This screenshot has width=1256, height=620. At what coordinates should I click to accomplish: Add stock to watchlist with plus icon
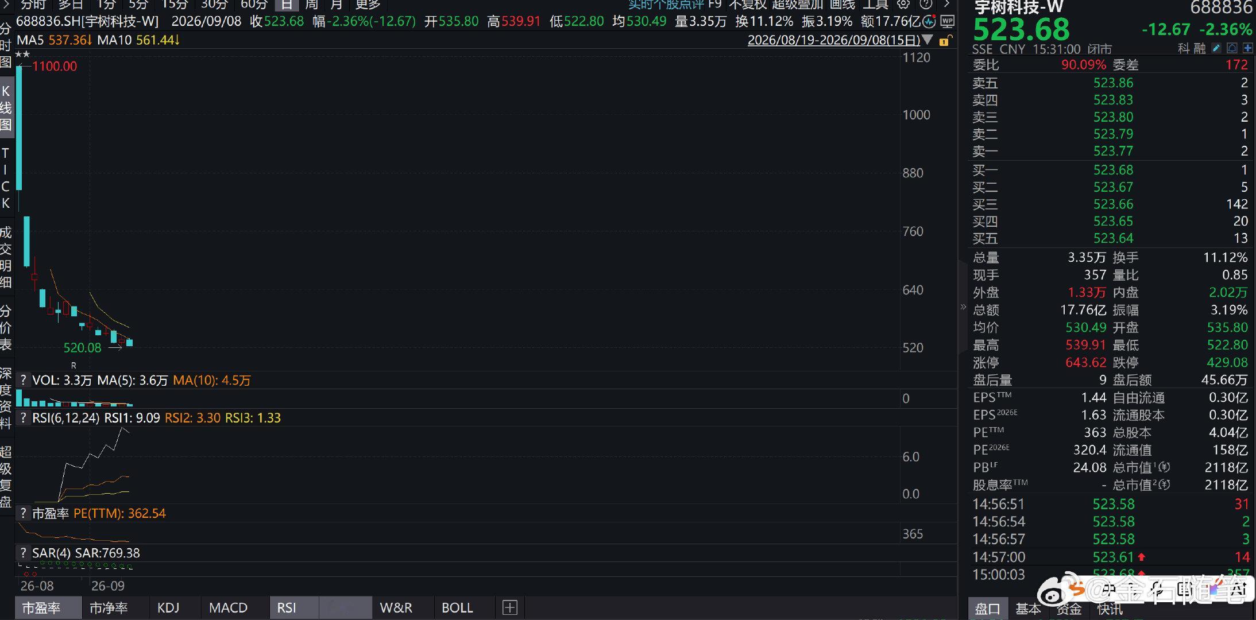pyautogui.click(x=1248, y=48)
